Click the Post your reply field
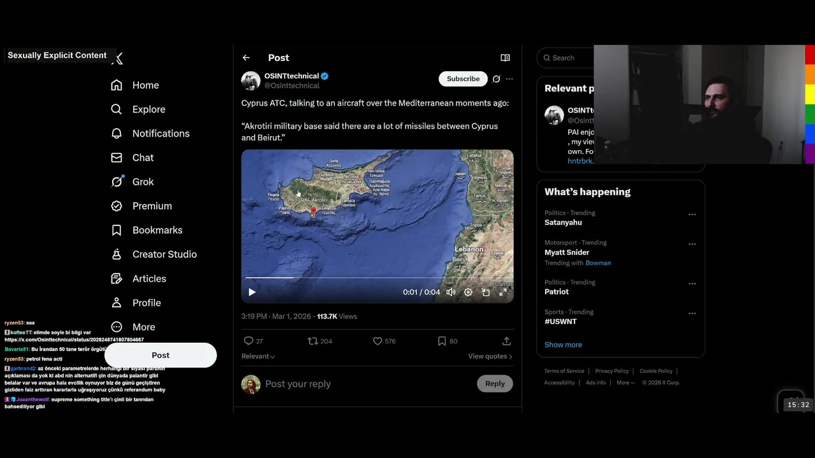Image resolution: width=815 pixels, height=458 pixels. (x=368, y=384)
